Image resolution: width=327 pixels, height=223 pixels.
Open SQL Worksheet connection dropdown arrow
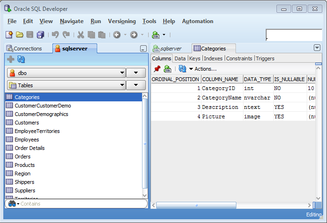tap(164, 34)
